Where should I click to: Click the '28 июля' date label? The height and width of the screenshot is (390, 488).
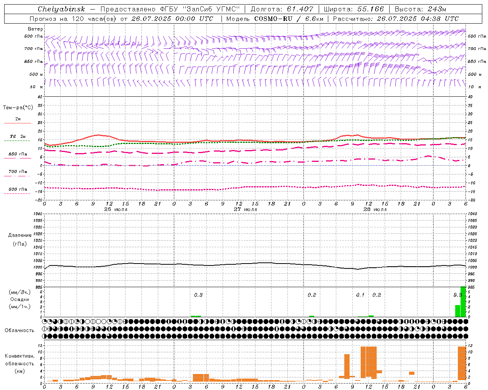click(x=375, y=209)
